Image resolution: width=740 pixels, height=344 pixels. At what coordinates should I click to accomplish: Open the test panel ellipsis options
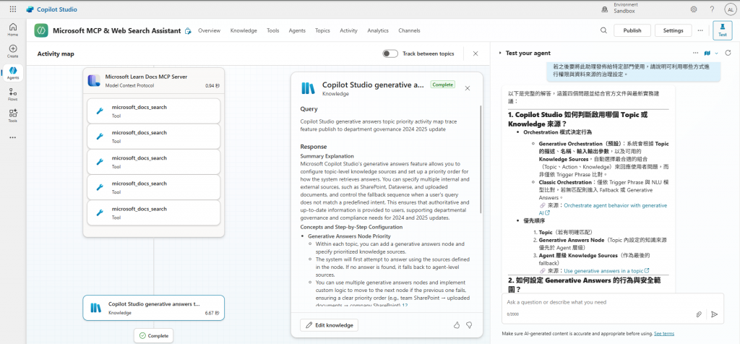[695, 53]
